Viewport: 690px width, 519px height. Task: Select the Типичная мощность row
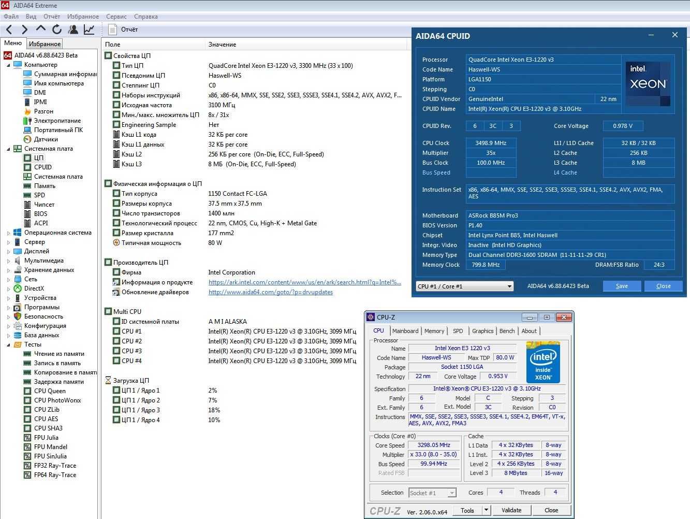pyautogui.click(x=254, y=243)
